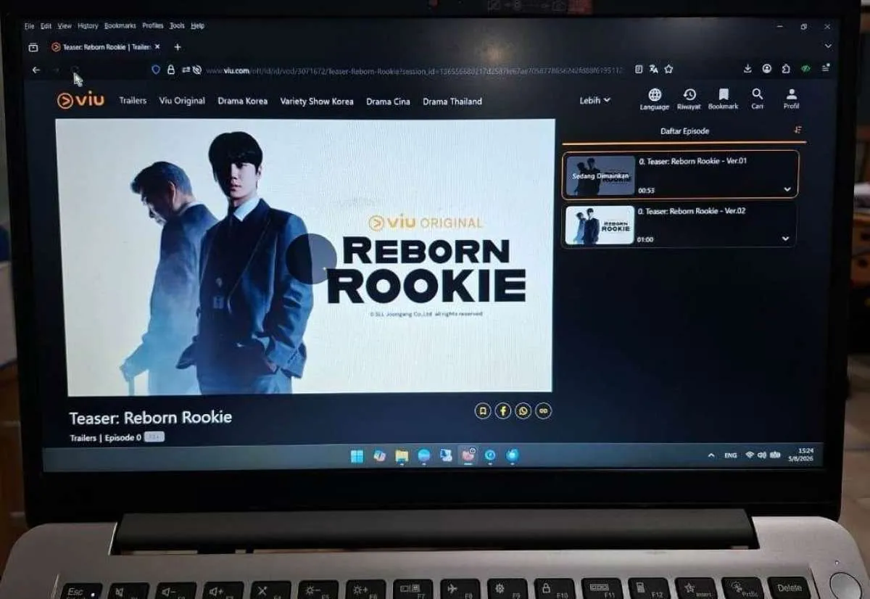The height and width of the screenshot is (599, 870).
Task: Bookmark page with the star icon
Action: pos(668,69)
